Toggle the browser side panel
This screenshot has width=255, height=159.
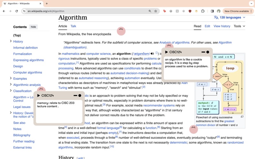[x=212, y=11]
